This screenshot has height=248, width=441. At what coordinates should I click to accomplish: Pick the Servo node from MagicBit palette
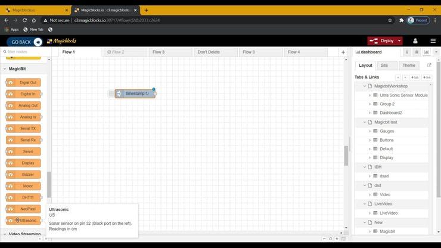click(24, 151)
